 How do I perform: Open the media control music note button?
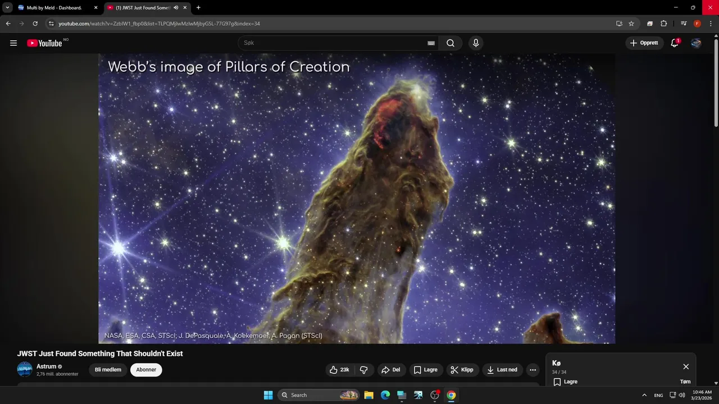(x=684, y=24)
